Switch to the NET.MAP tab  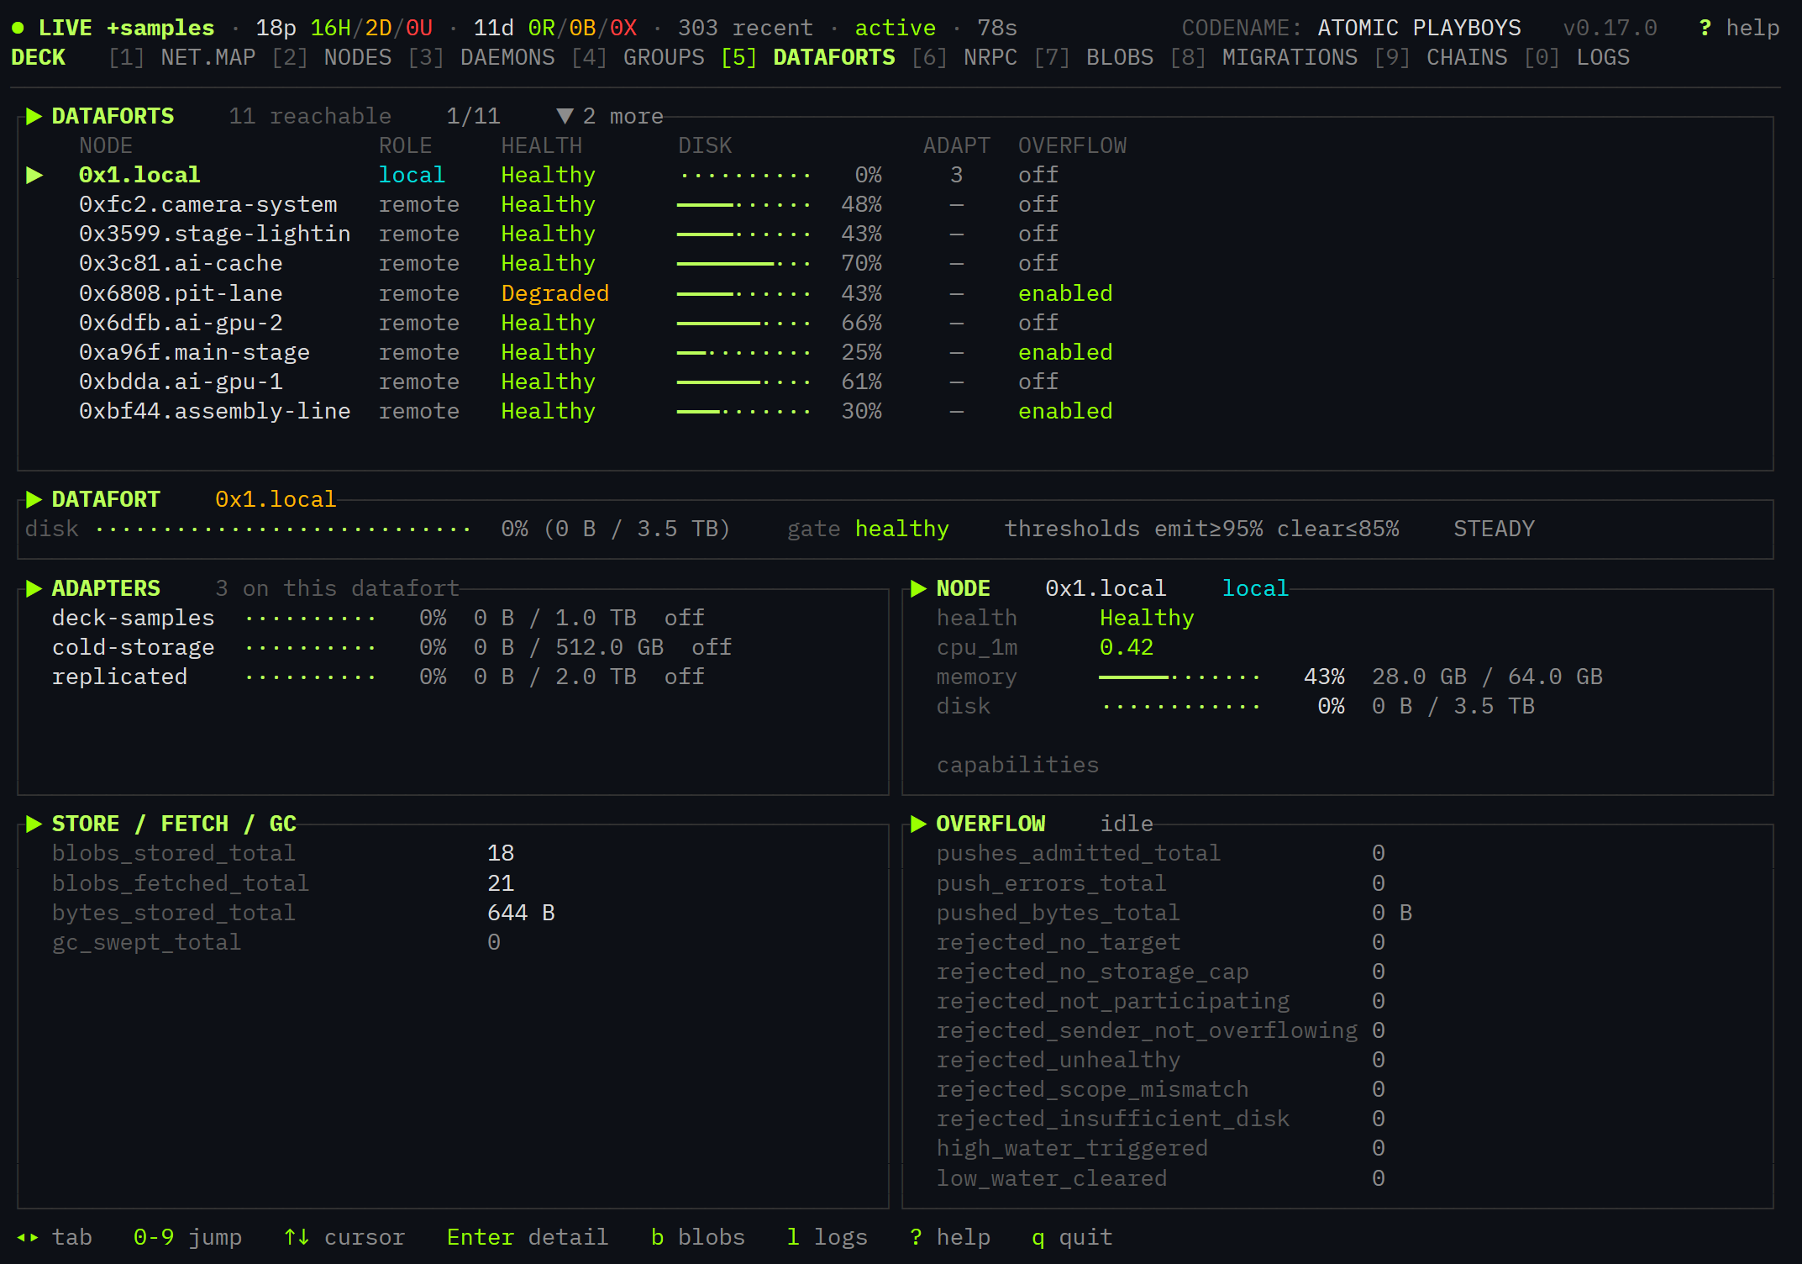pos(182,57)
